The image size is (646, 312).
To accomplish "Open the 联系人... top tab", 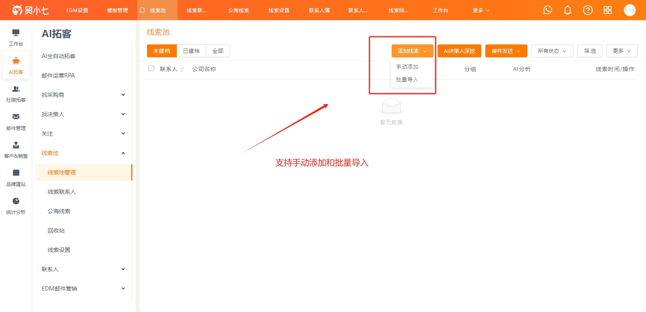I will (x=358, y=10).
